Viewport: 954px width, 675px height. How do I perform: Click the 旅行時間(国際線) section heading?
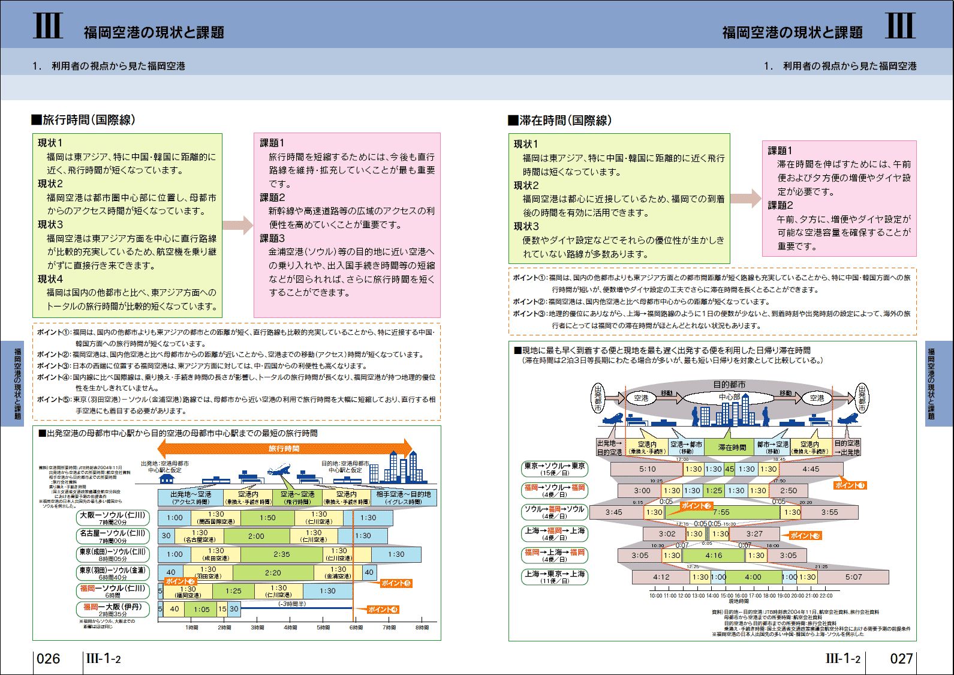(x=84, y=120)
